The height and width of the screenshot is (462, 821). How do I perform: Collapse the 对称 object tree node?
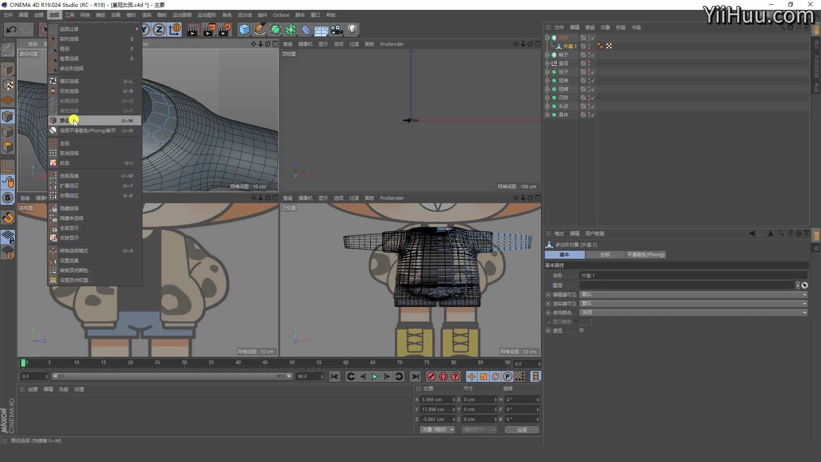click(547, 38)
